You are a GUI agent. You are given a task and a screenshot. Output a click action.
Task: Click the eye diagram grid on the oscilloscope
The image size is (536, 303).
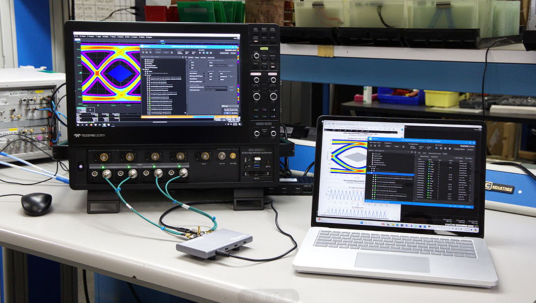click(x=111, y=73)
